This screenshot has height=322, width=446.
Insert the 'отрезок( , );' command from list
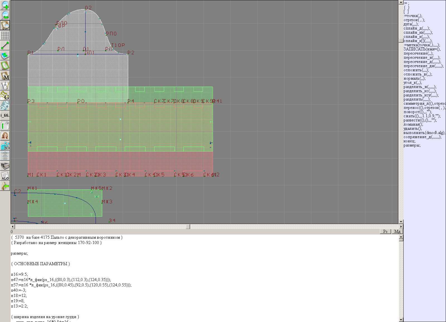point(414,20)
